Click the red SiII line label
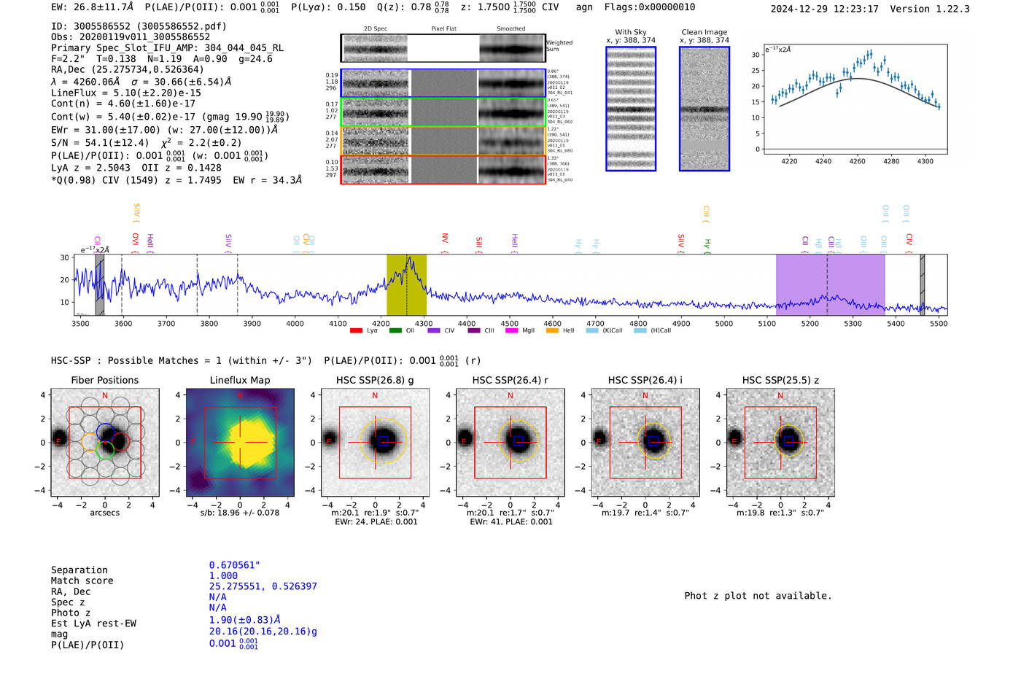The height and width of the screenshot is (695, 1021). (479, 244)
